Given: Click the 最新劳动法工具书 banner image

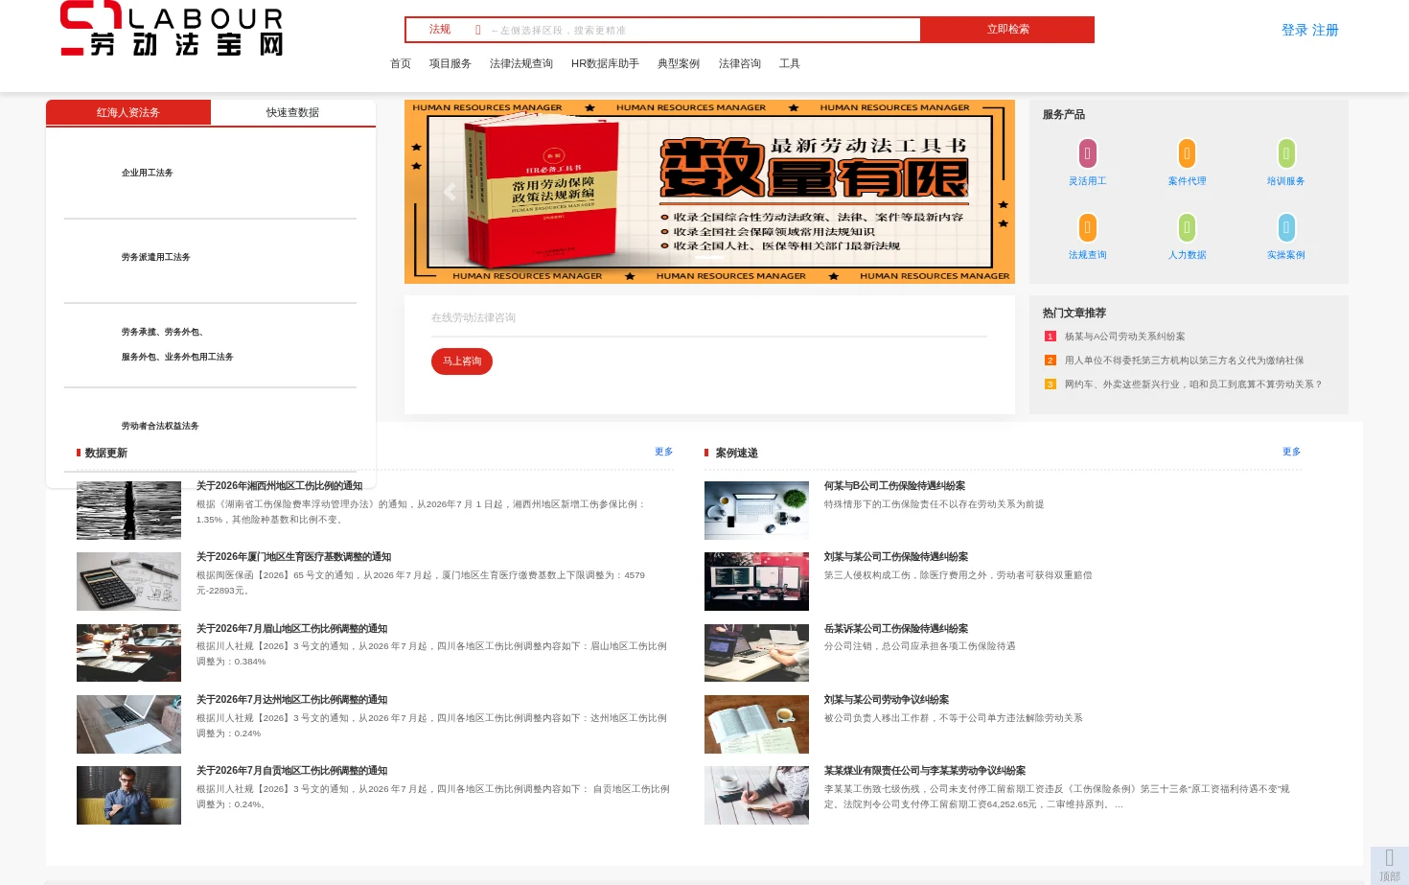Looking at the screenshot, I should coord(709,192).
